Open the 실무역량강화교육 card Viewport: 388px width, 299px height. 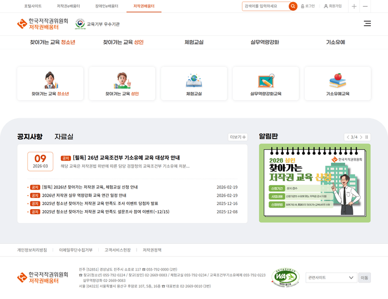tap(266, 84)
